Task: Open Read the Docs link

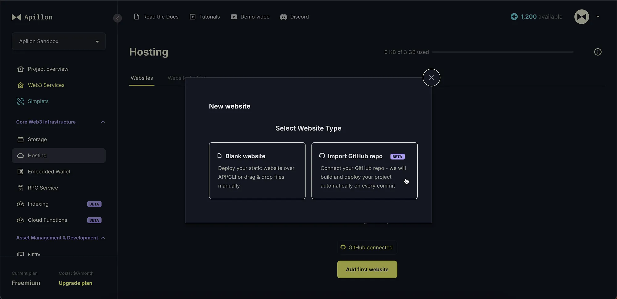Action: (156, 17)
